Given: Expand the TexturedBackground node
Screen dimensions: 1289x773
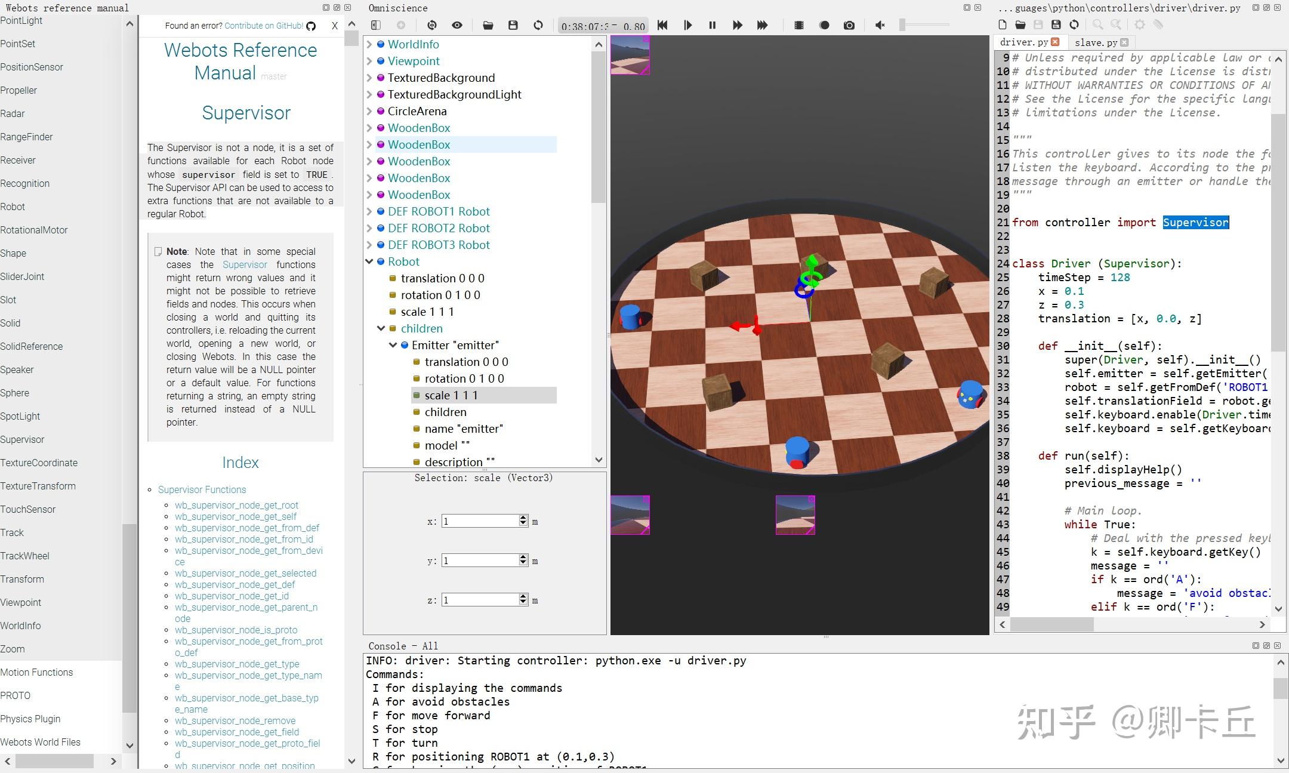Looking at the screenshot, I should 369,78.
